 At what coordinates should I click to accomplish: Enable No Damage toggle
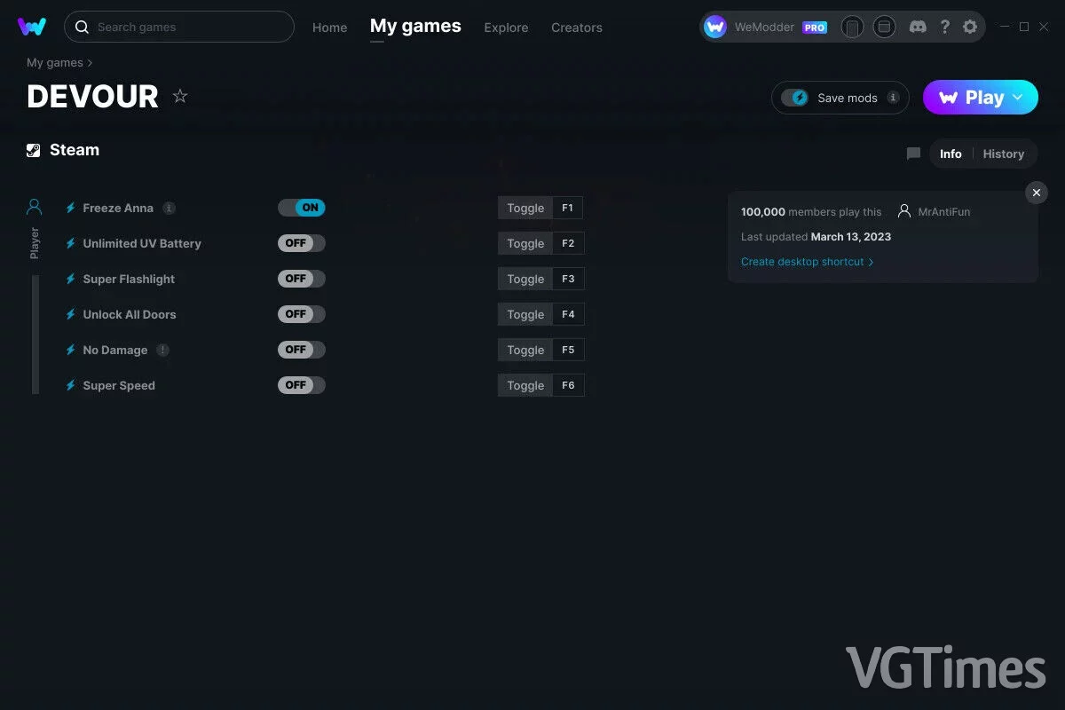(302, 350)
